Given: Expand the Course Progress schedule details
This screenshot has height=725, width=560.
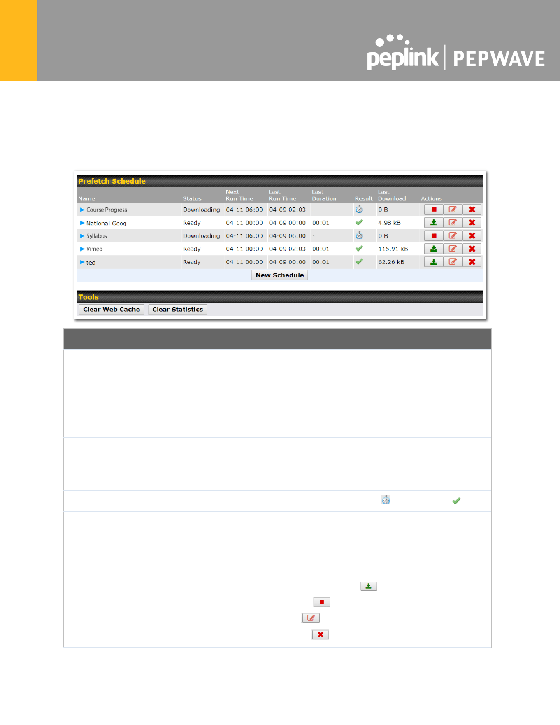Looking at the screenshot, I should [x=82, y=210].
